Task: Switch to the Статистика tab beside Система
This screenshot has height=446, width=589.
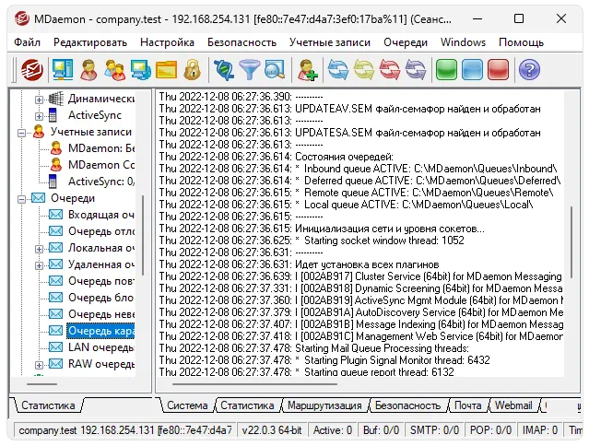Action: pos(247,405)
